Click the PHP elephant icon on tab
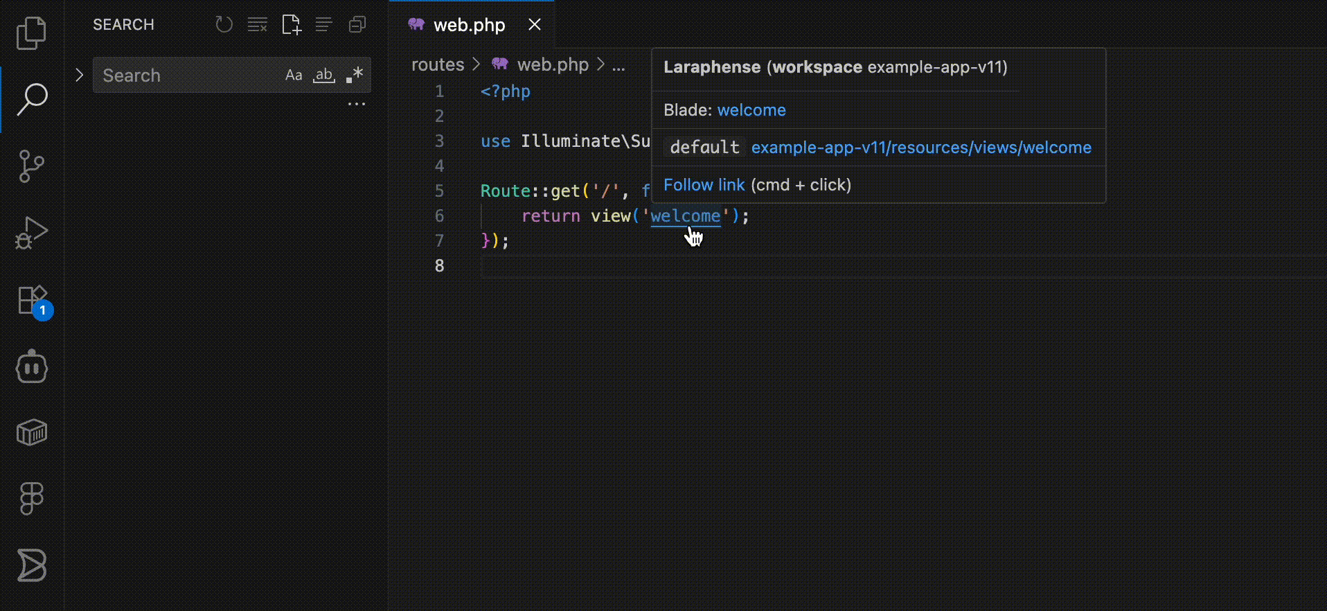1327x611 pixels. 416,24
